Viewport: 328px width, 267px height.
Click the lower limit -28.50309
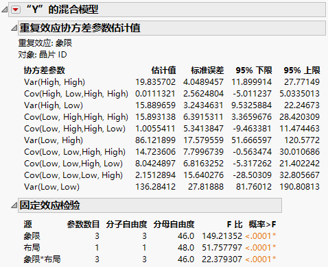pos(253,175)
